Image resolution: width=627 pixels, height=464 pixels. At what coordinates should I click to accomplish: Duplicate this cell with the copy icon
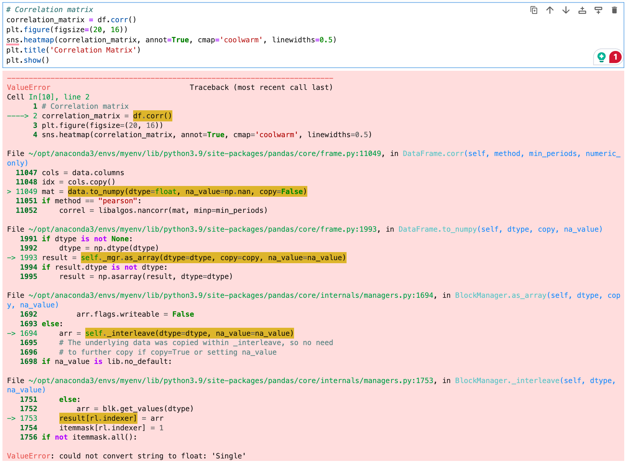[533, 10]
